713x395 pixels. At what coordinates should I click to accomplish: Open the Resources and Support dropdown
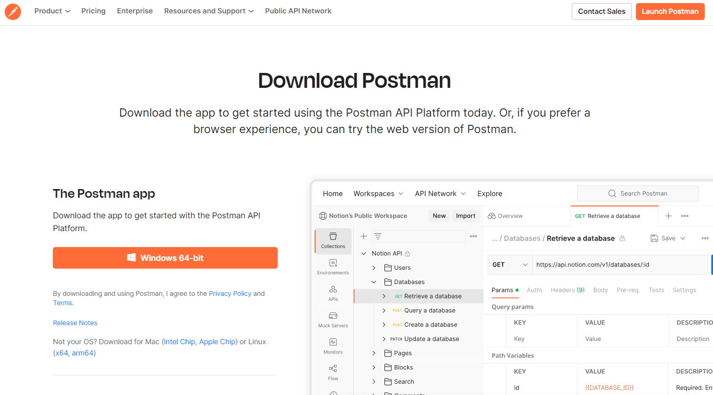coord(209,11)
